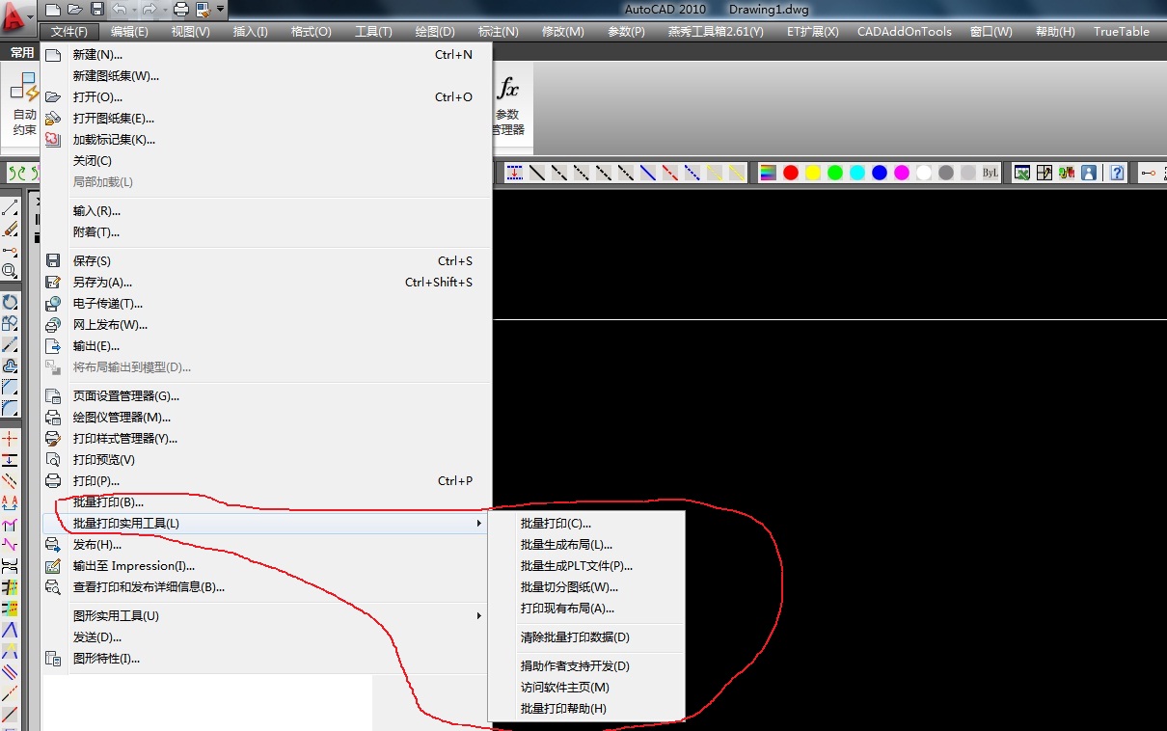Click the help question mark toolbar icon
Screen dimensions: 1167x731
pyautogui.click(x=1117, y=173)
